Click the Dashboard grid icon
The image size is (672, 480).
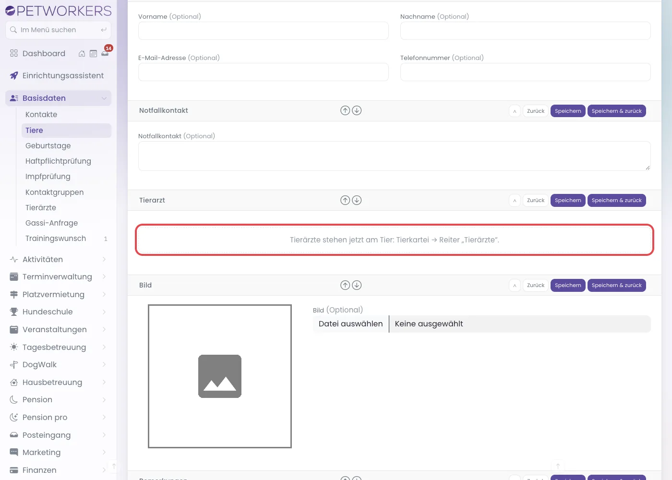coord(14,53)
